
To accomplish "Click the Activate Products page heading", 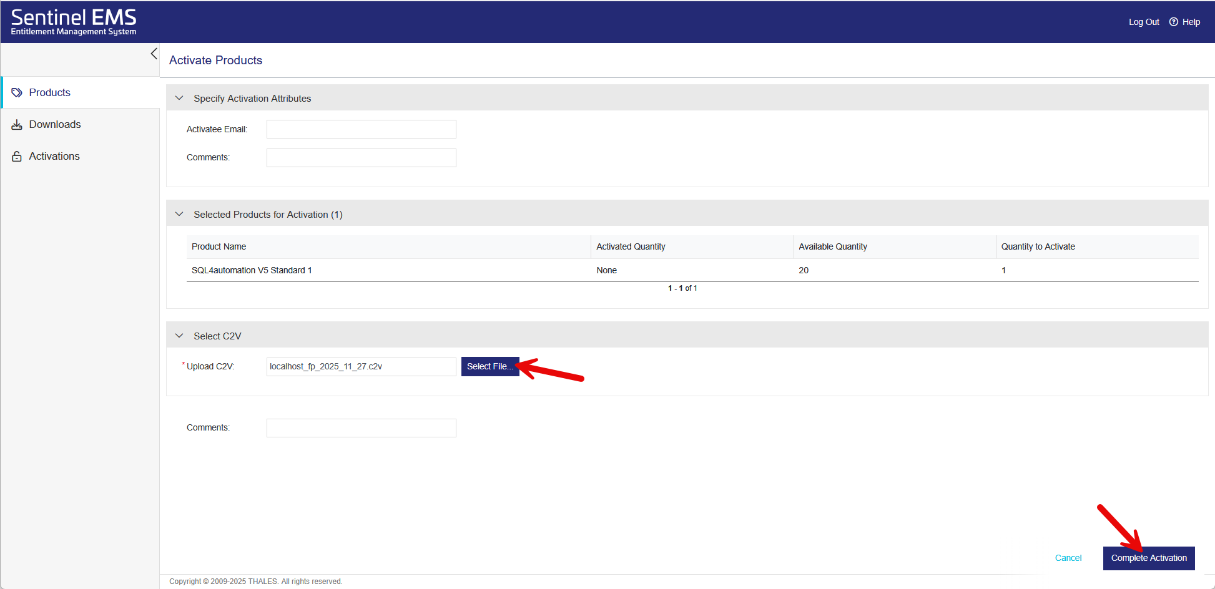I will [215, 60].
